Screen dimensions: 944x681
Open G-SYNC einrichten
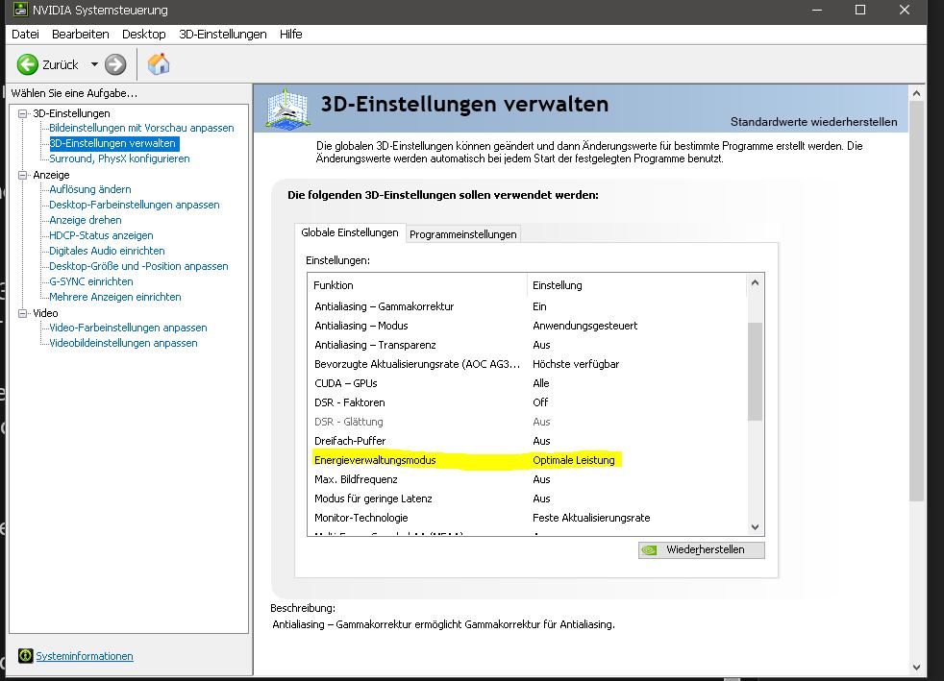click(91, 281)
